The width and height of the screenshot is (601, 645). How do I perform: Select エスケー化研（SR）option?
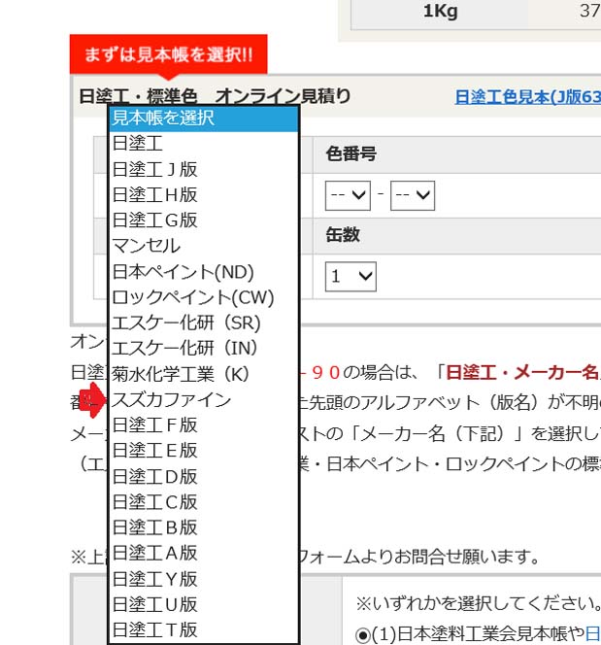pos(204,322)
